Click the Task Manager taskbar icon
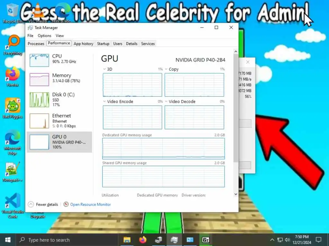329x246 pixels. click(174, 240)
